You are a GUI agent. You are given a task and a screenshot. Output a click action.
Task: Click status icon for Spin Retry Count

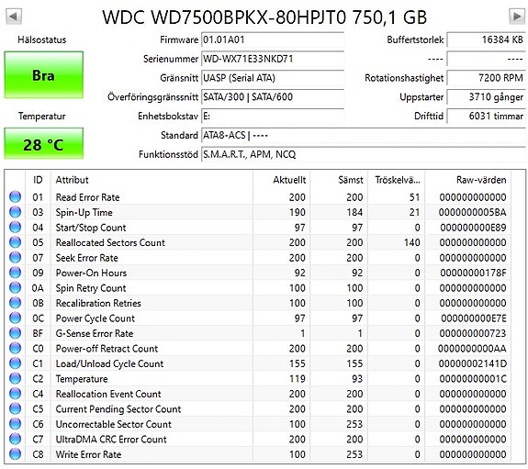click(x=16, y=287)
